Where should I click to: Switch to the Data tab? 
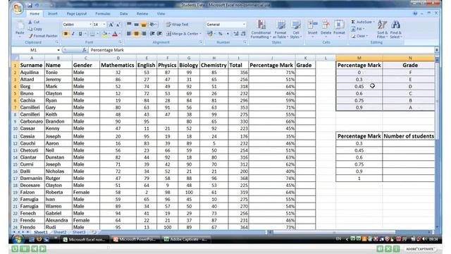[124, 13]
